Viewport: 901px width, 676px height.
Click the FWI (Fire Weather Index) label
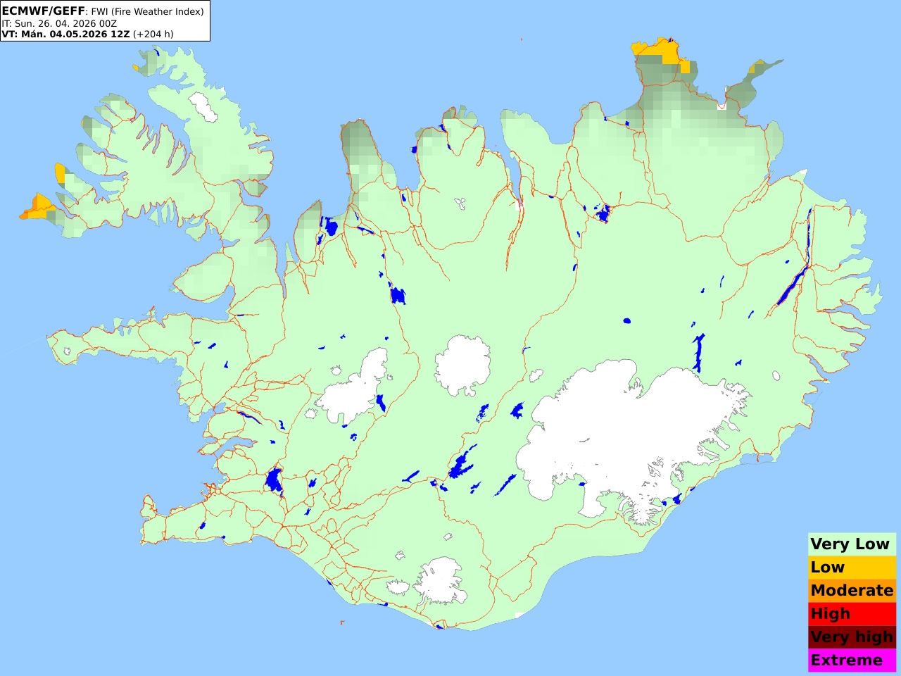[147, 11]
